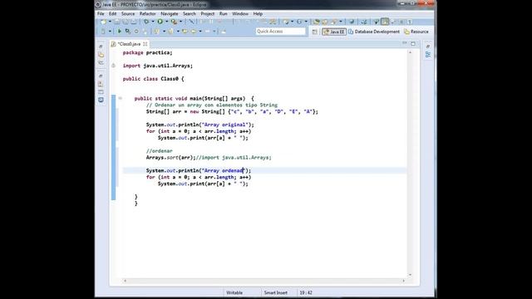Screen dimensions: 532x299
Task: Click the Smart Insert status bar entry
Action: coord(276,292)
